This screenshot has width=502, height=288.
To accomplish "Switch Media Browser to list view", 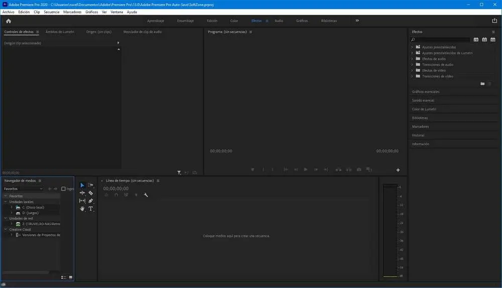I will pos(63,277).
